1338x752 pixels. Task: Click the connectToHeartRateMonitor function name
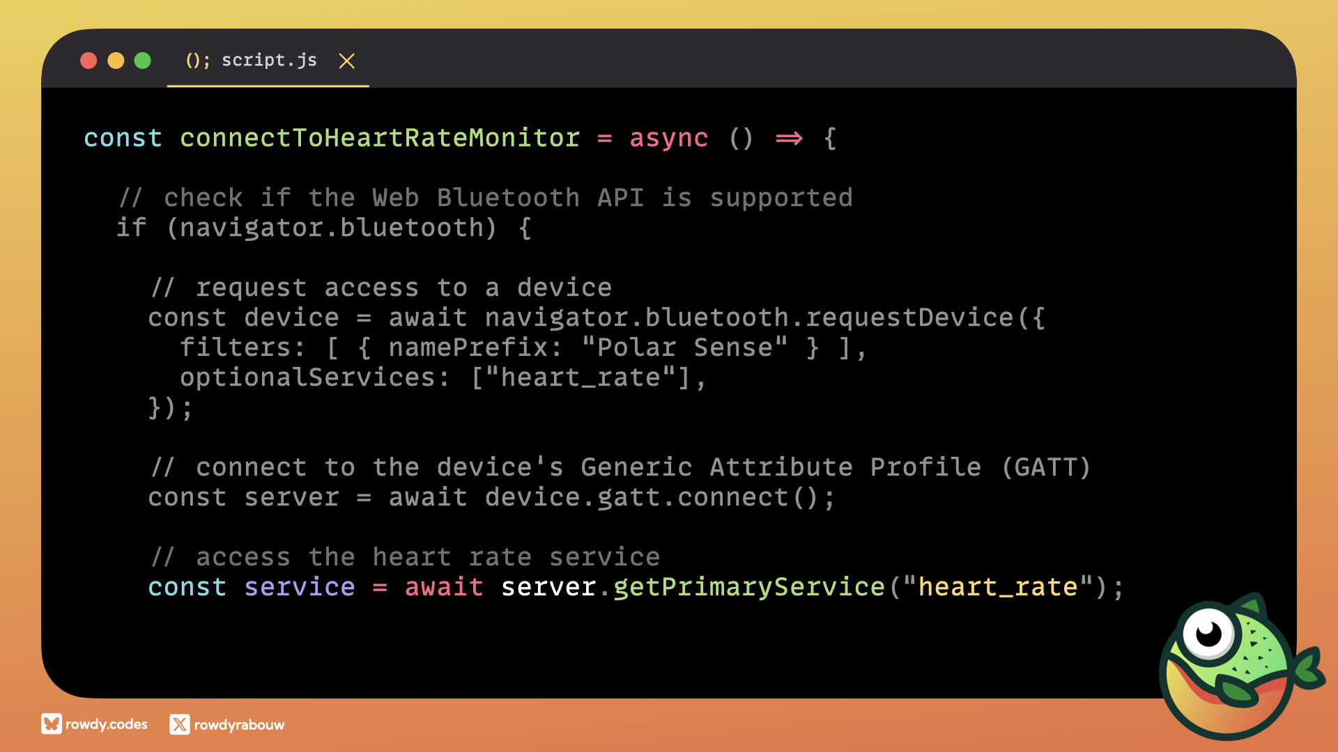coord(380,138)
